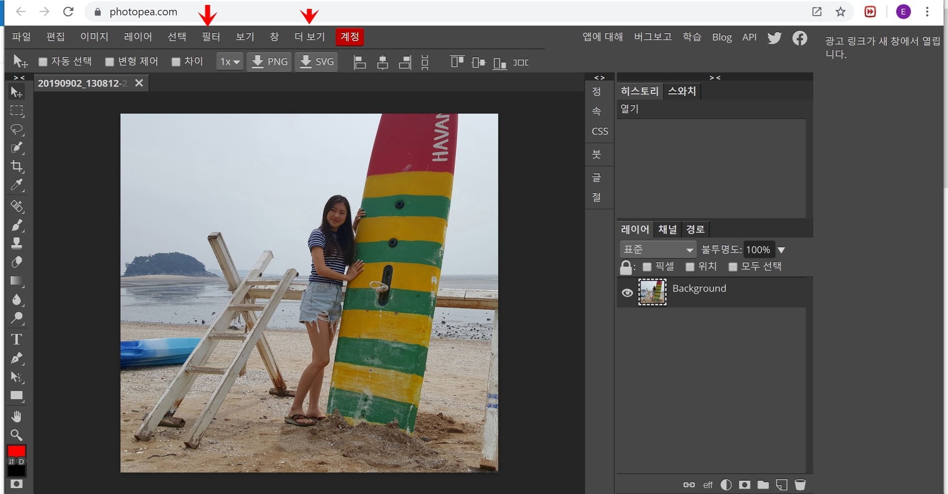Select the Brush tool
The image size is (948, 494).
pyautogui.click(x=17, y=225)
